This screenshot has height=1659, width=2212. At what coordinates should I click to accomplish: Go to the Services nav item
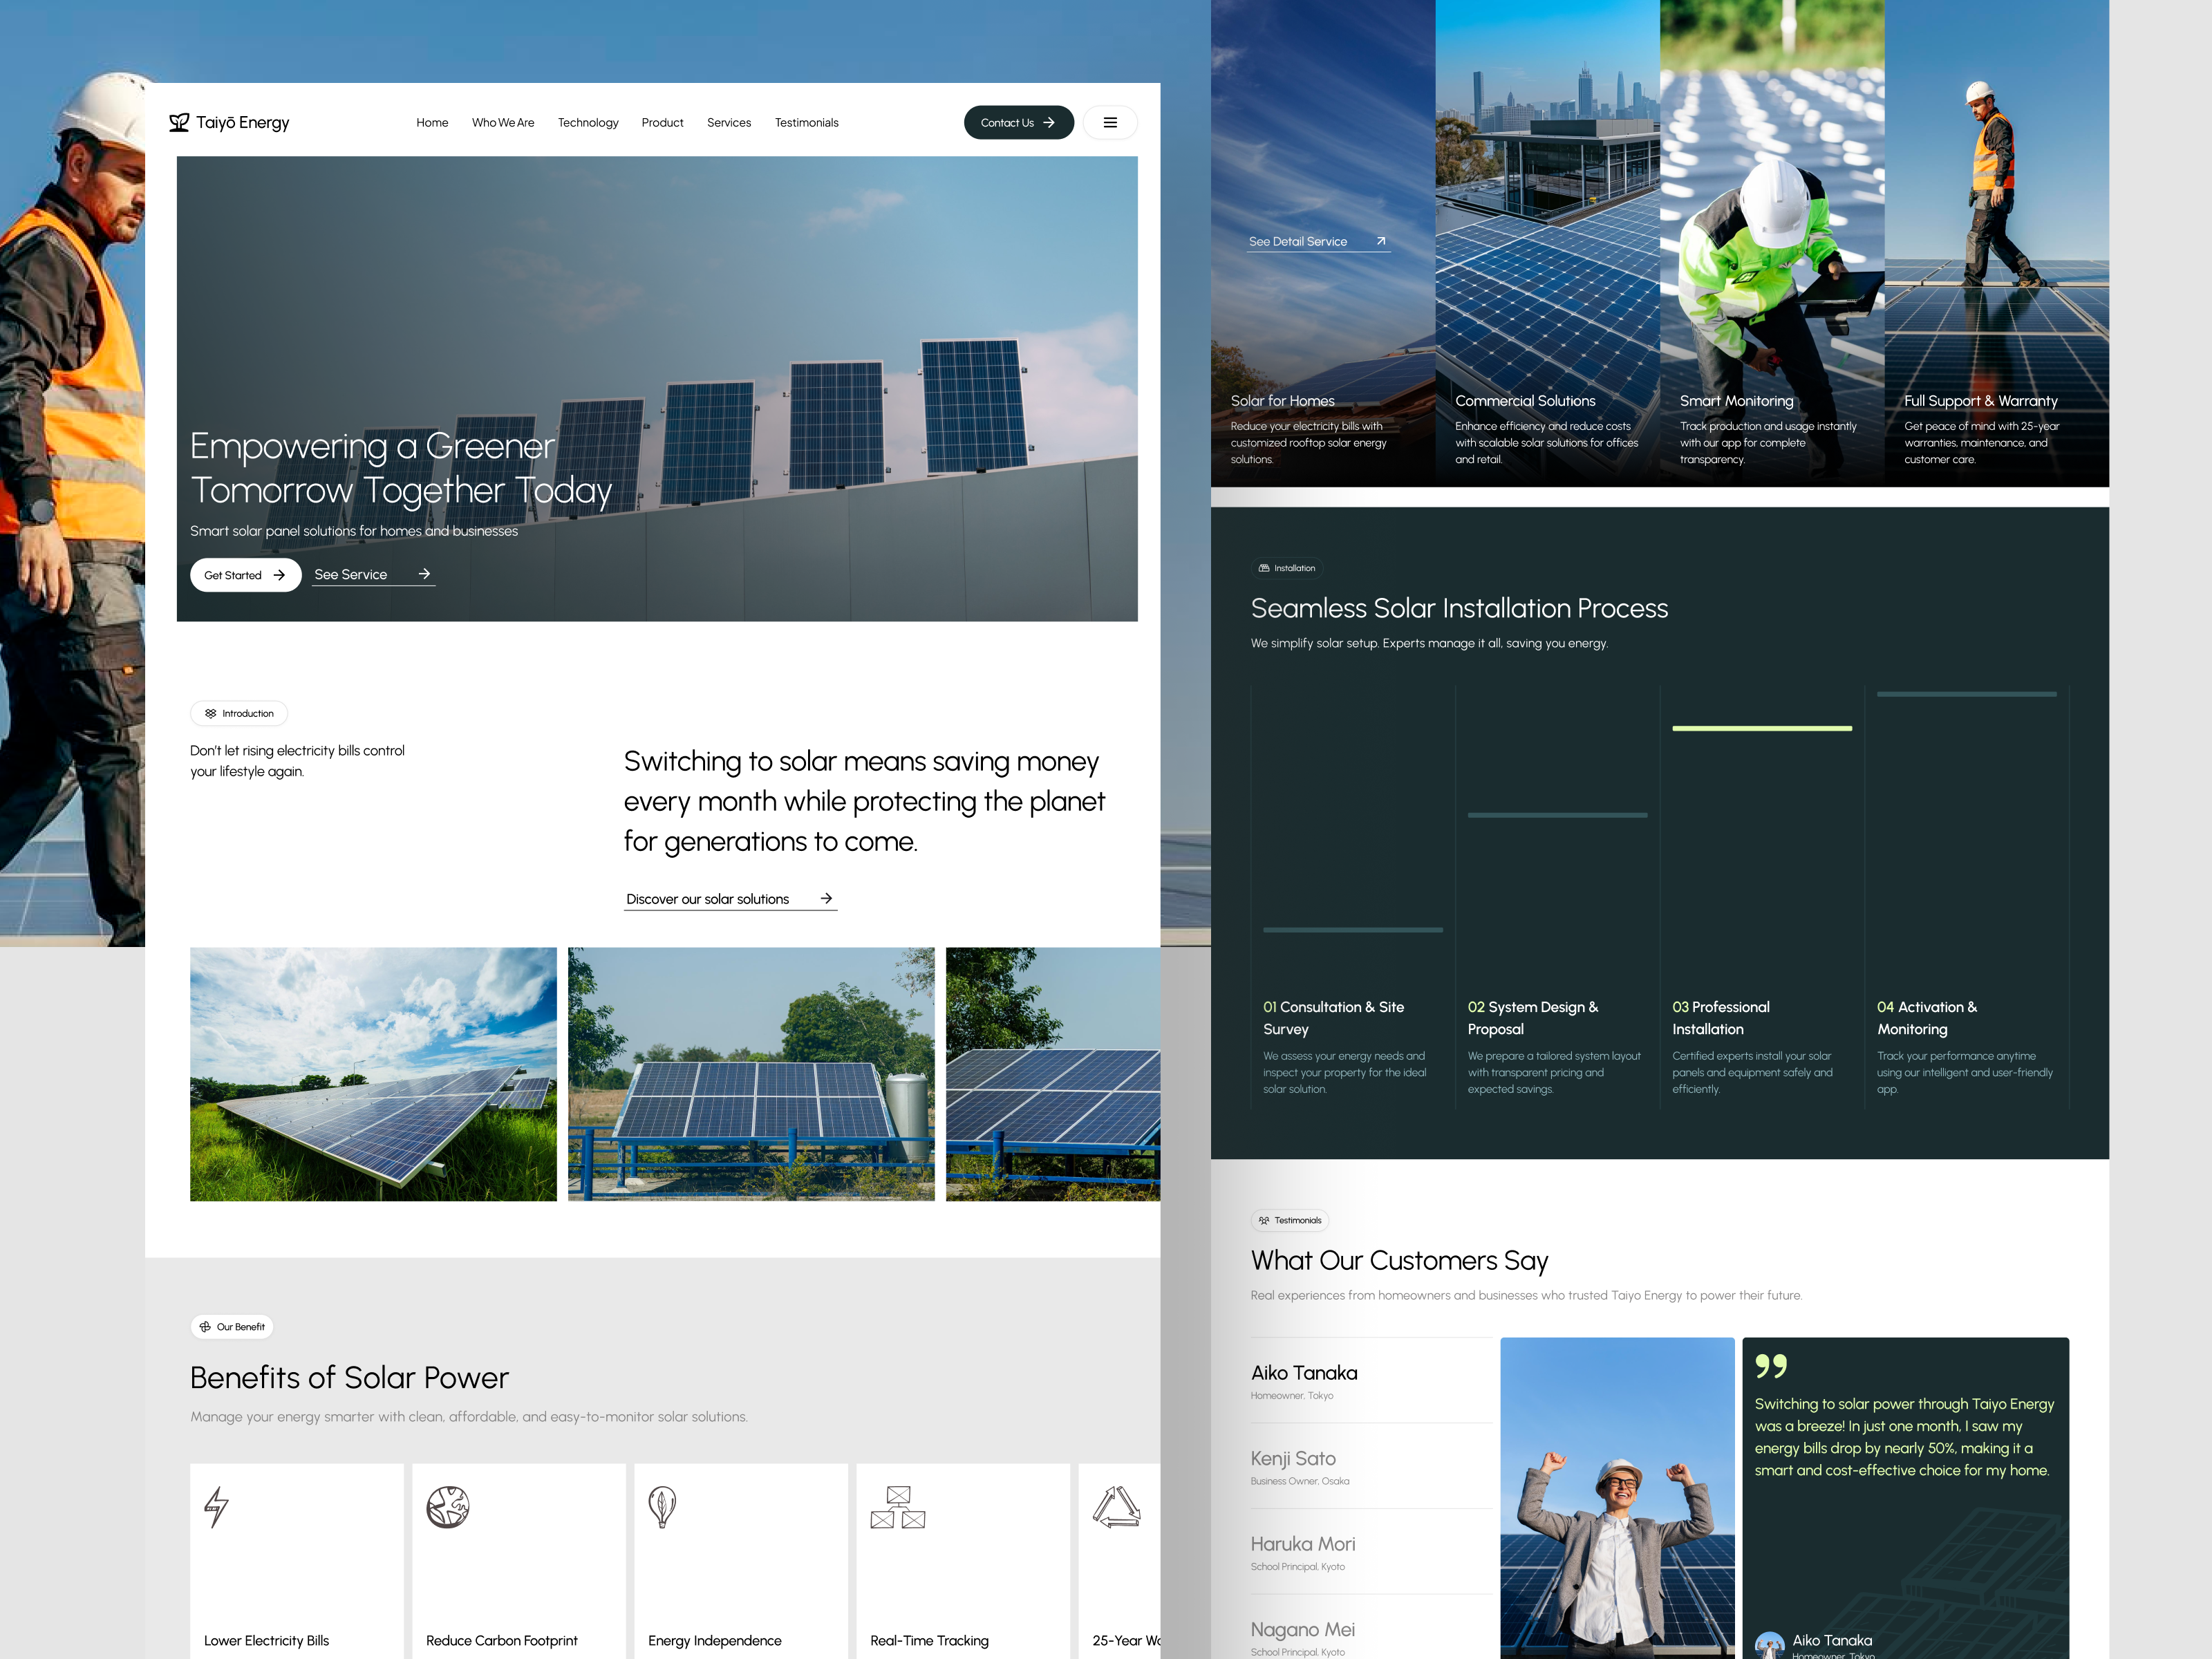pyautogui.click(x=728, y=123)
